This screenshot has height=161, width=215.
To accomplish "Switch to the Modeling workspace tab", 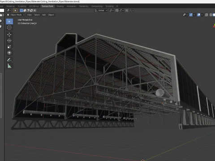I will point(10,6).
